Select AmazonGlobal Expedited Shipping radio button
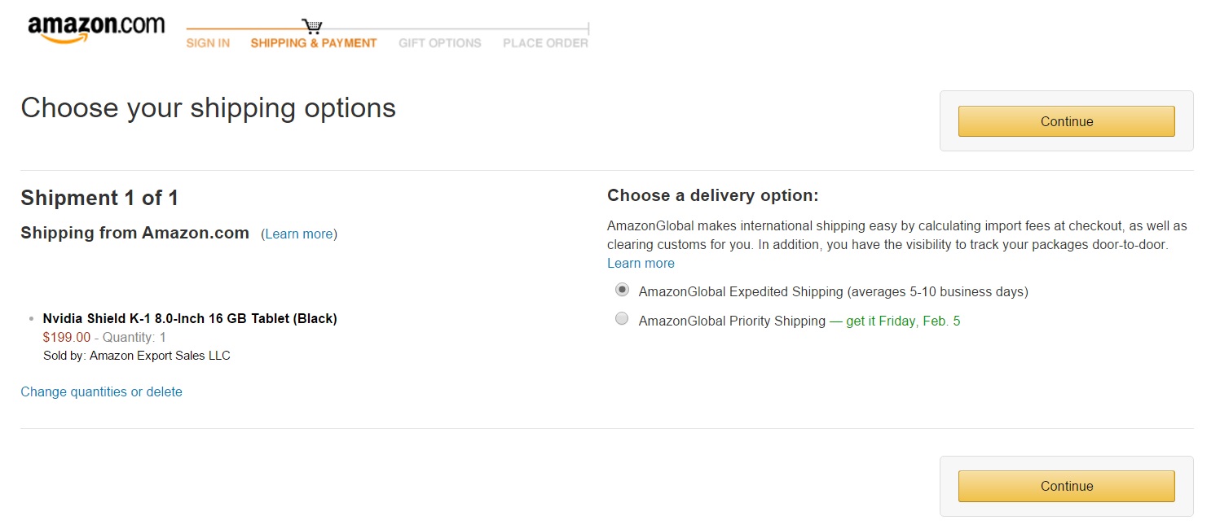The image size is (1220, 529). point(622,290)
